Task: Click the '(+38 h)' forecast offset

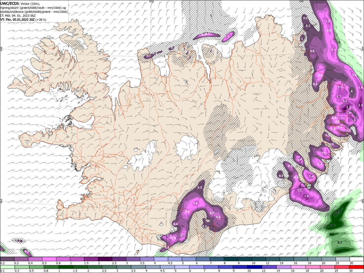Action: click(41, 20)
